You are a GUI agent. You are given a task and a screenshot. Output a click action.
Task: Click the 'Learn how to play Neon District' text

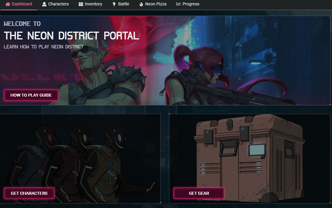click(44, 47)
